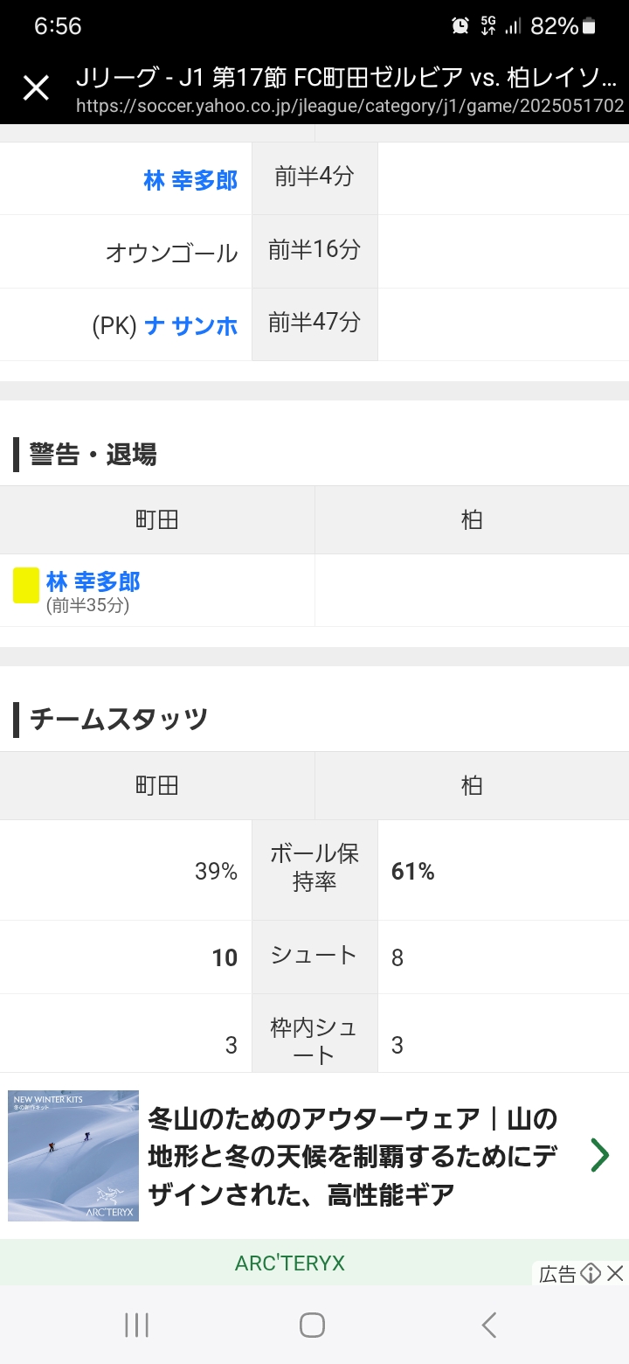Tap the green ARC'TERYX advertiser label
The height and width of the screenshot is (1364, 629).
(289, 1263)
